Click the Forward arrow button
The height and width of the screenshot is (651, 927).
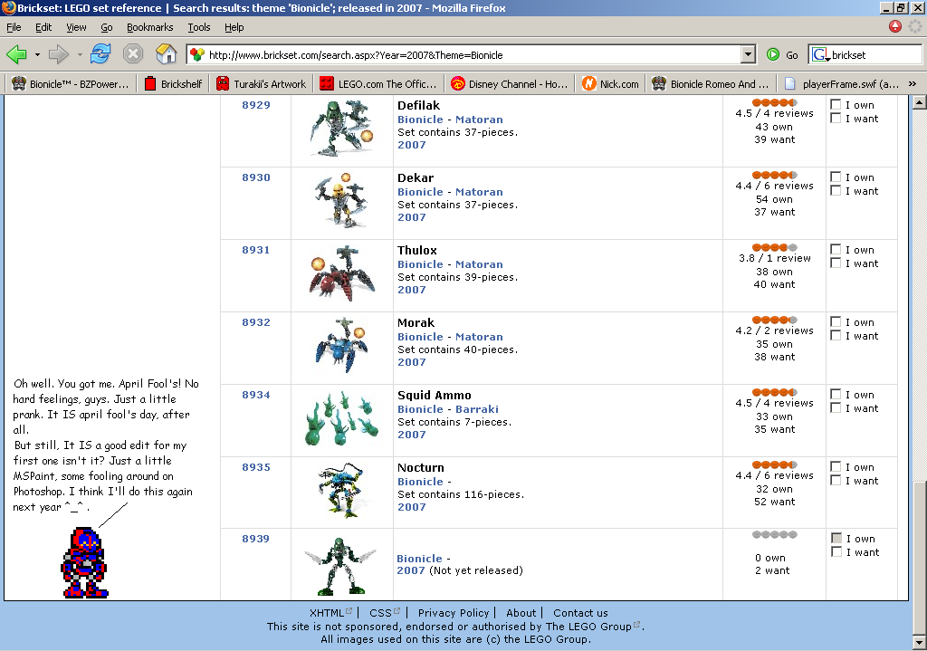click(x=59, y=54)
